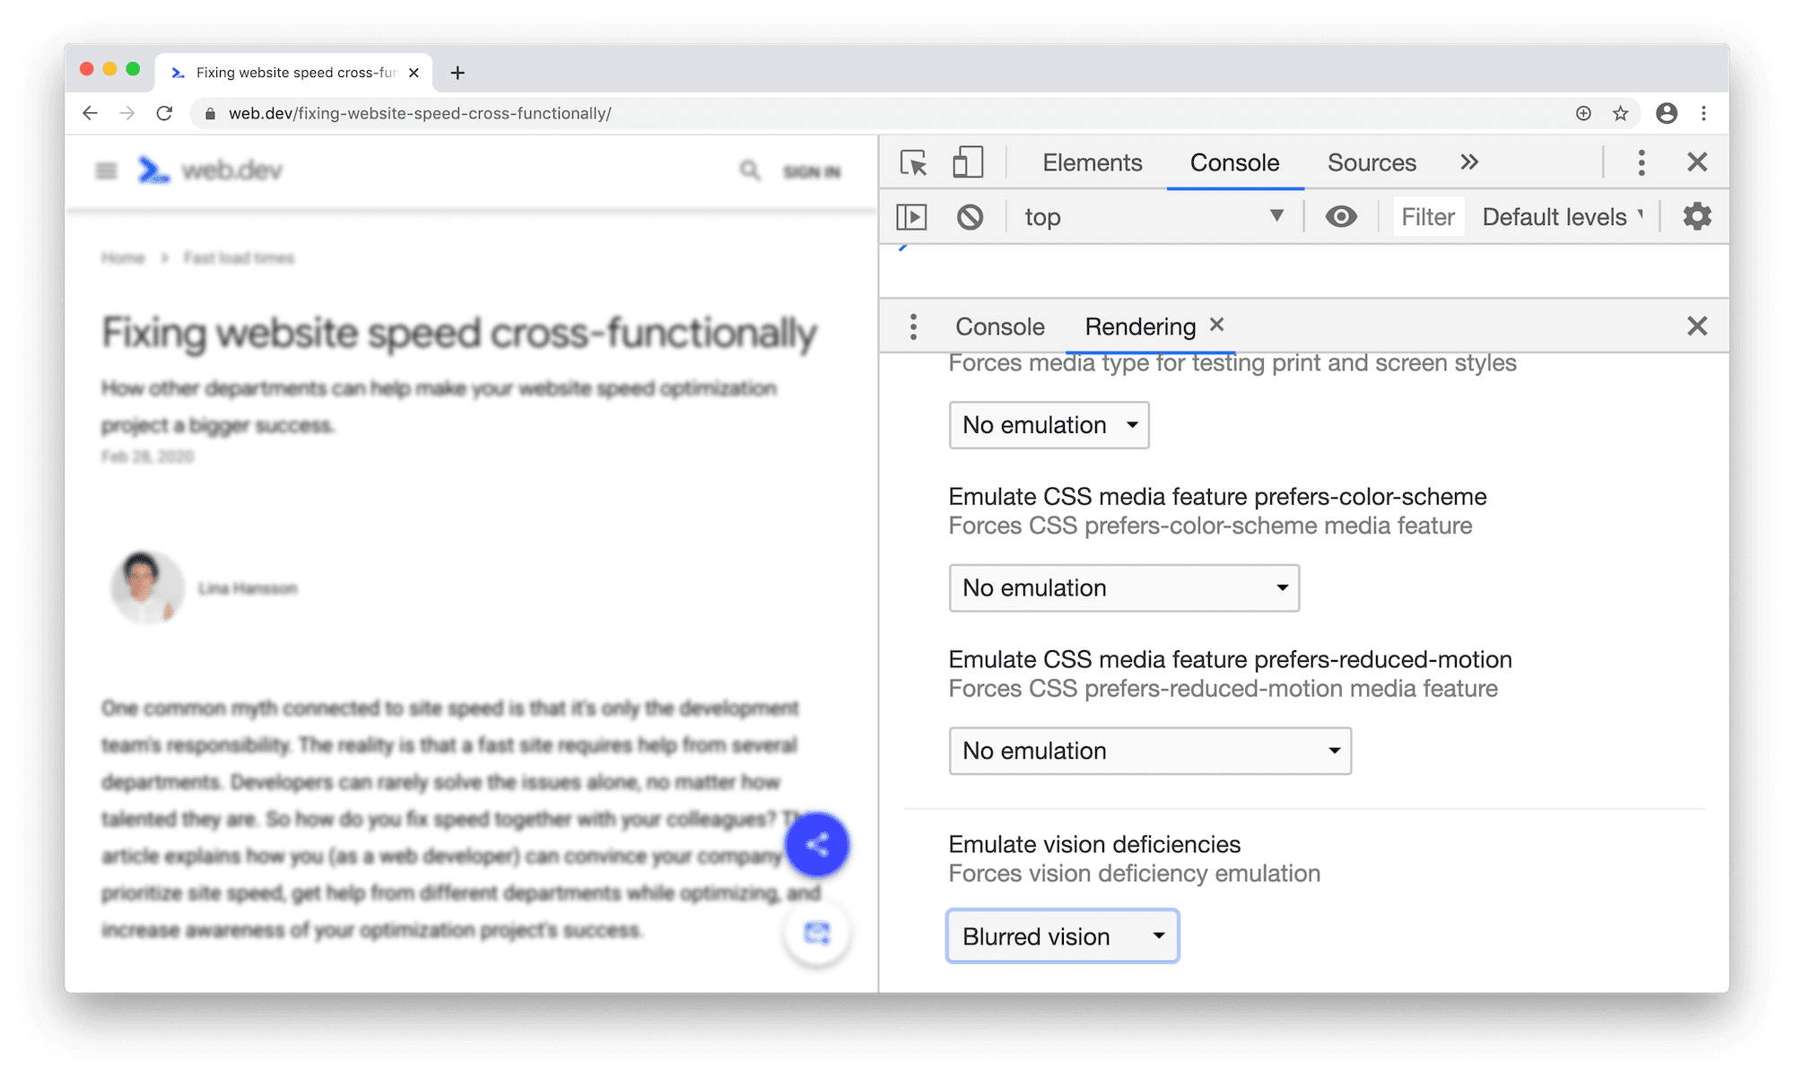Select Blurred vision emulation dropdown
Viewport: 1794px width, 1078px height.
click(1064, 935)
